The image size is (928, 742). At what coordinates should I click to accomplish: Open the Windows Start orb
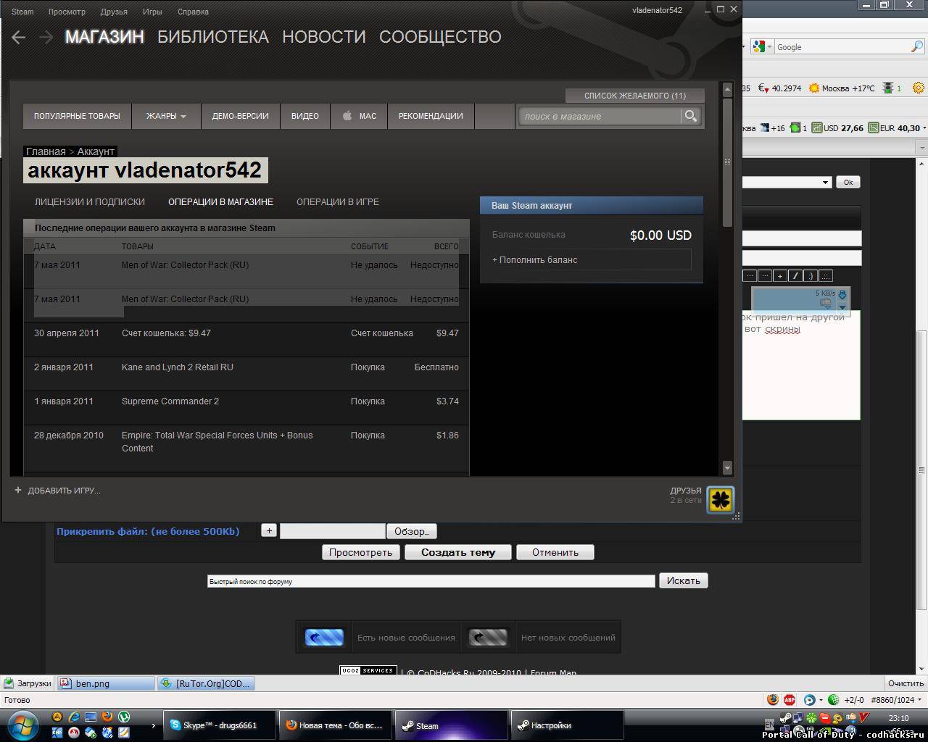(x=22, y=725)
